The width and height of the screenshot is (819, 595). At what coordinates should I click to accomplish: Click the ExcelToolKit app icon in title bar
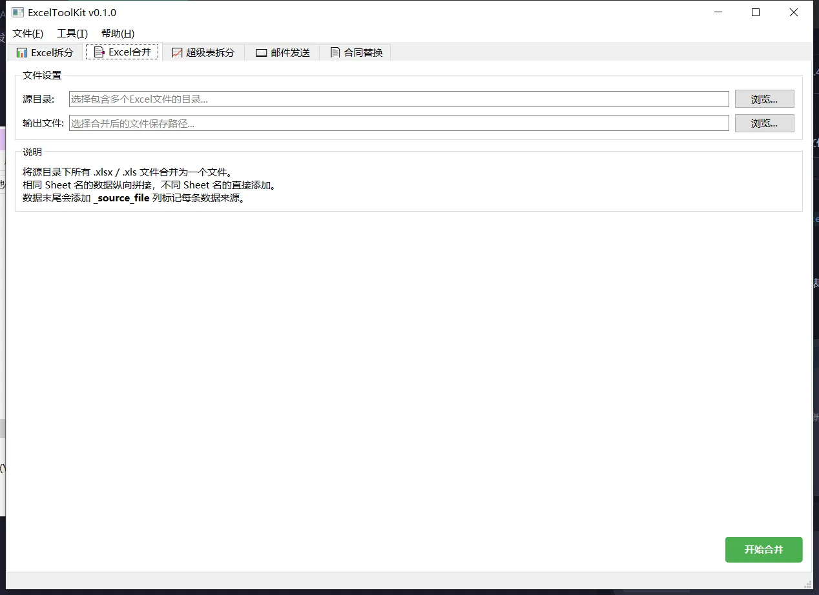(x=17, y=12)
